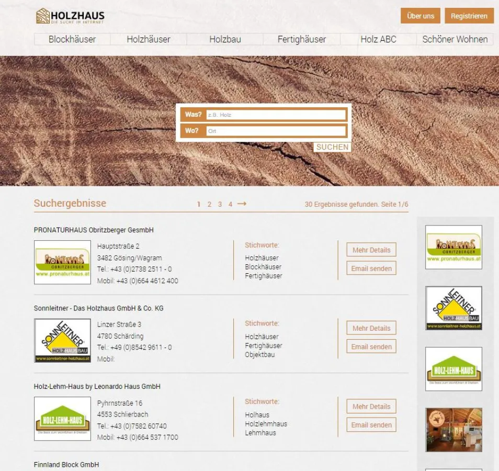Open the Holz-Lehm-Haus logo in third result
Viewport: 499px width, 471px height.
62,419
